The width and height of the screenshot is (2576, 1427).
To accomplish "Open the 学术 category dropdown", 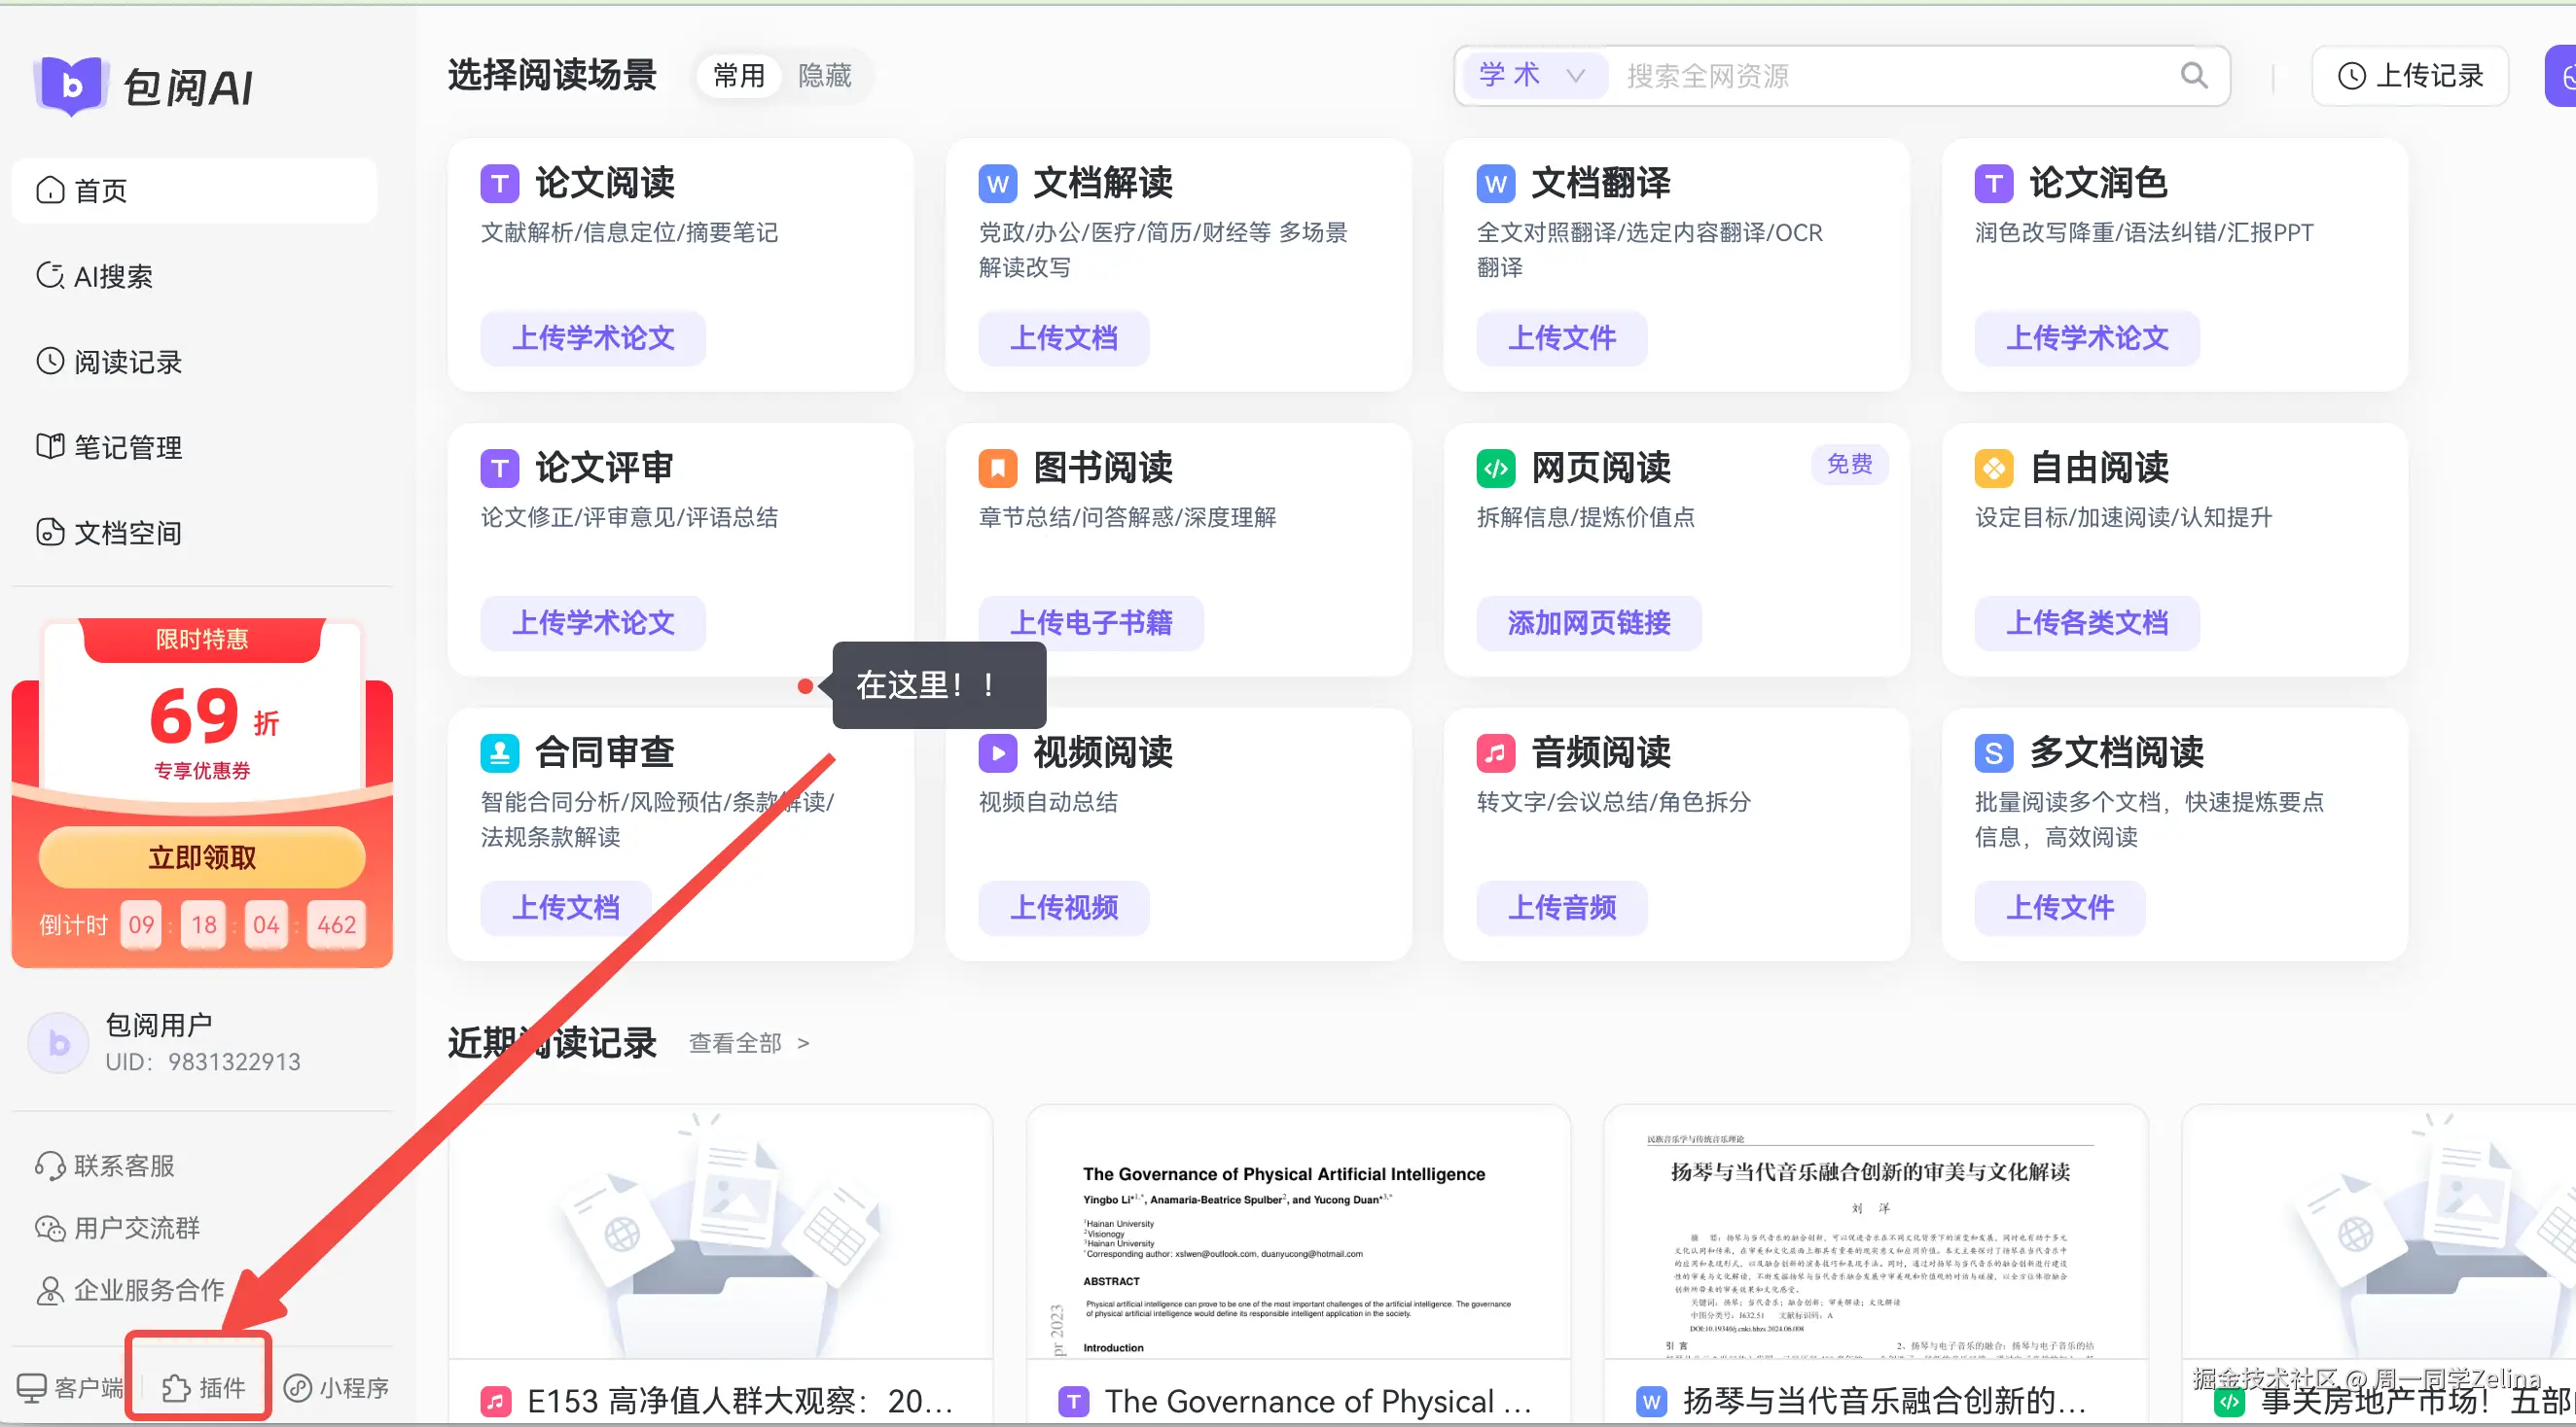I will click(1533, 75).
